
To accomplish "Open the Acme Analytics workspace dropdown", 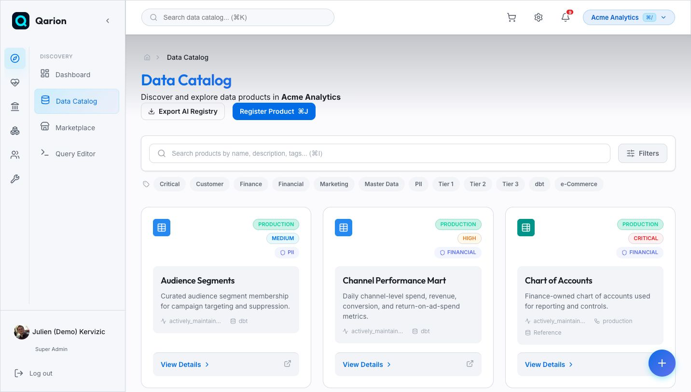I will [x=629, y=17].
